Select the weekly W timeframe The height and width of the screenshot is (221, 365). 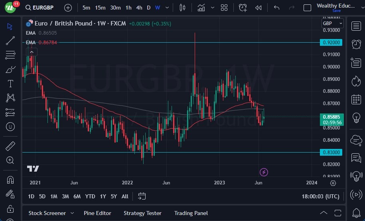(158, 8)
